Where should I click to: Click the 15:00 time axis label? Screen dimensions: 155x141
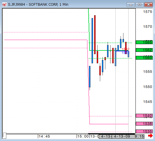(x=83, y=136)
